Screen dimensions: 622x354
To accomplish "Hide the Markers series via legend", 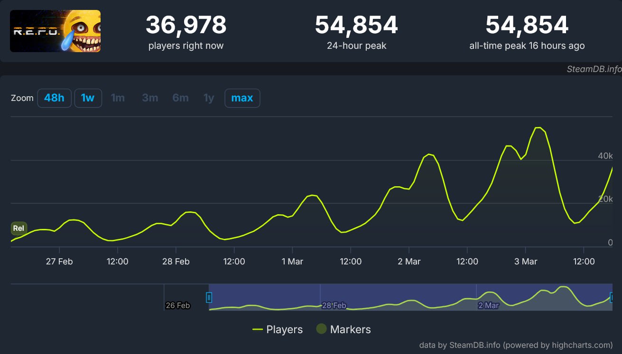I will tap(343, 329).
